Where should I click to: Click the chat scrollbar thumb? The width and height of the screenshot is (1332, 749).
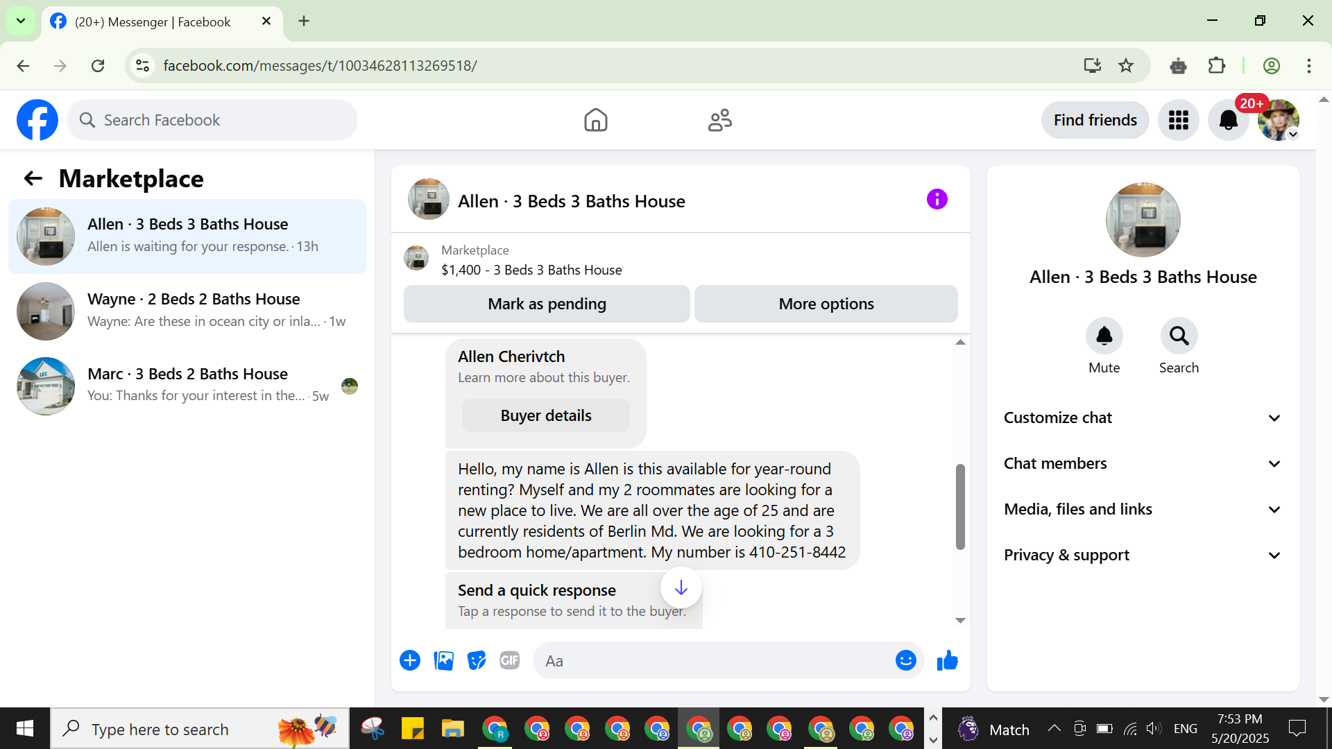[960, 506]
